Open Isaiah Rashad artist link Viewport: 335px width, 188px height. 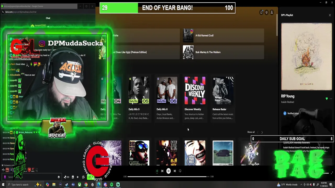pyautogui.click(x=287, y=102)
